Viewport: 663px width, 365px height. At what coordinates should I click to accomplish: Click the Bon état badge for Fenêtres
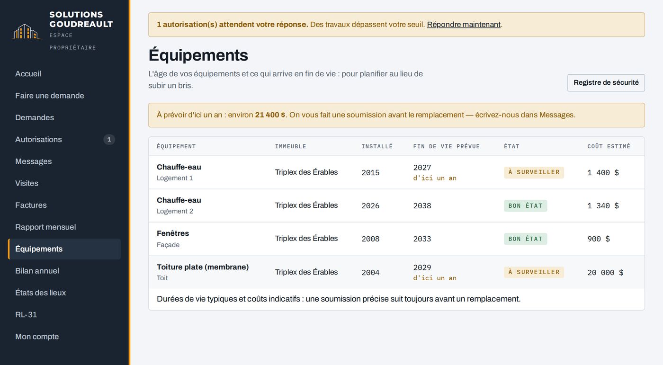click(525, 239)
